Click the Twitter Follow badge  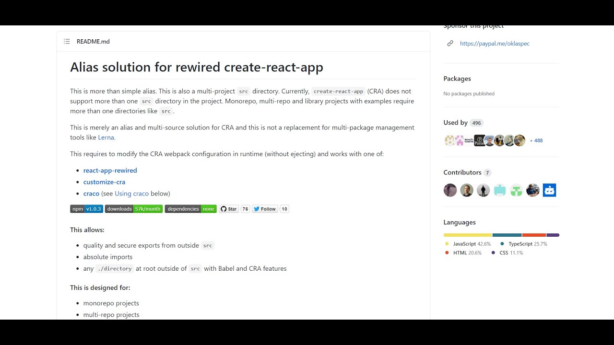tap(265, 209)
